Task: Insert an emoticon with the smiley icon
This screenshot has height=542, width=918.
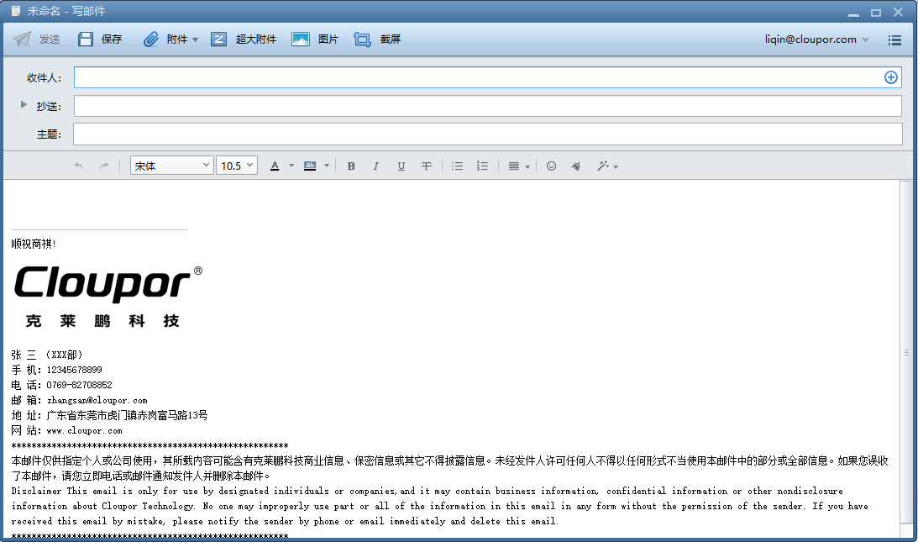Action: [x=551, y=166]
